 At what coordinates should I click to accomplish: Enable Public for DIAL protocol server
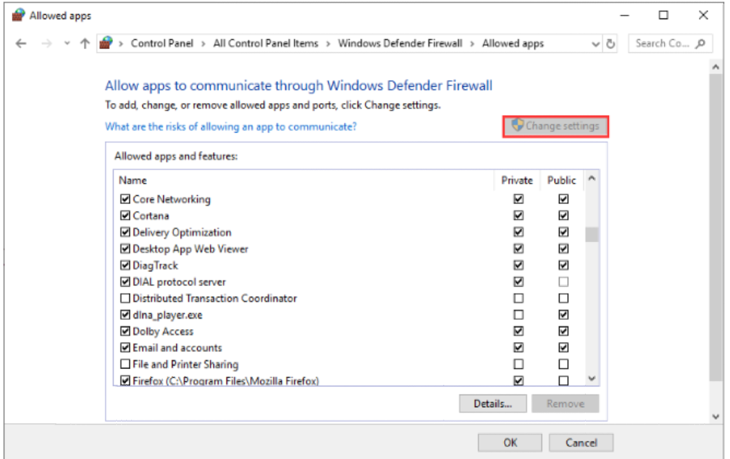click(x=564, y=282)
